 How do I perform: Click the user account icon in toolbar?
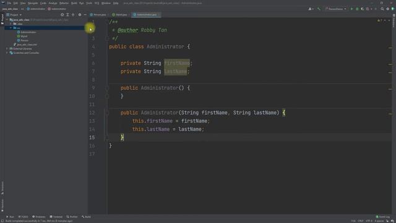coord(311,9)
